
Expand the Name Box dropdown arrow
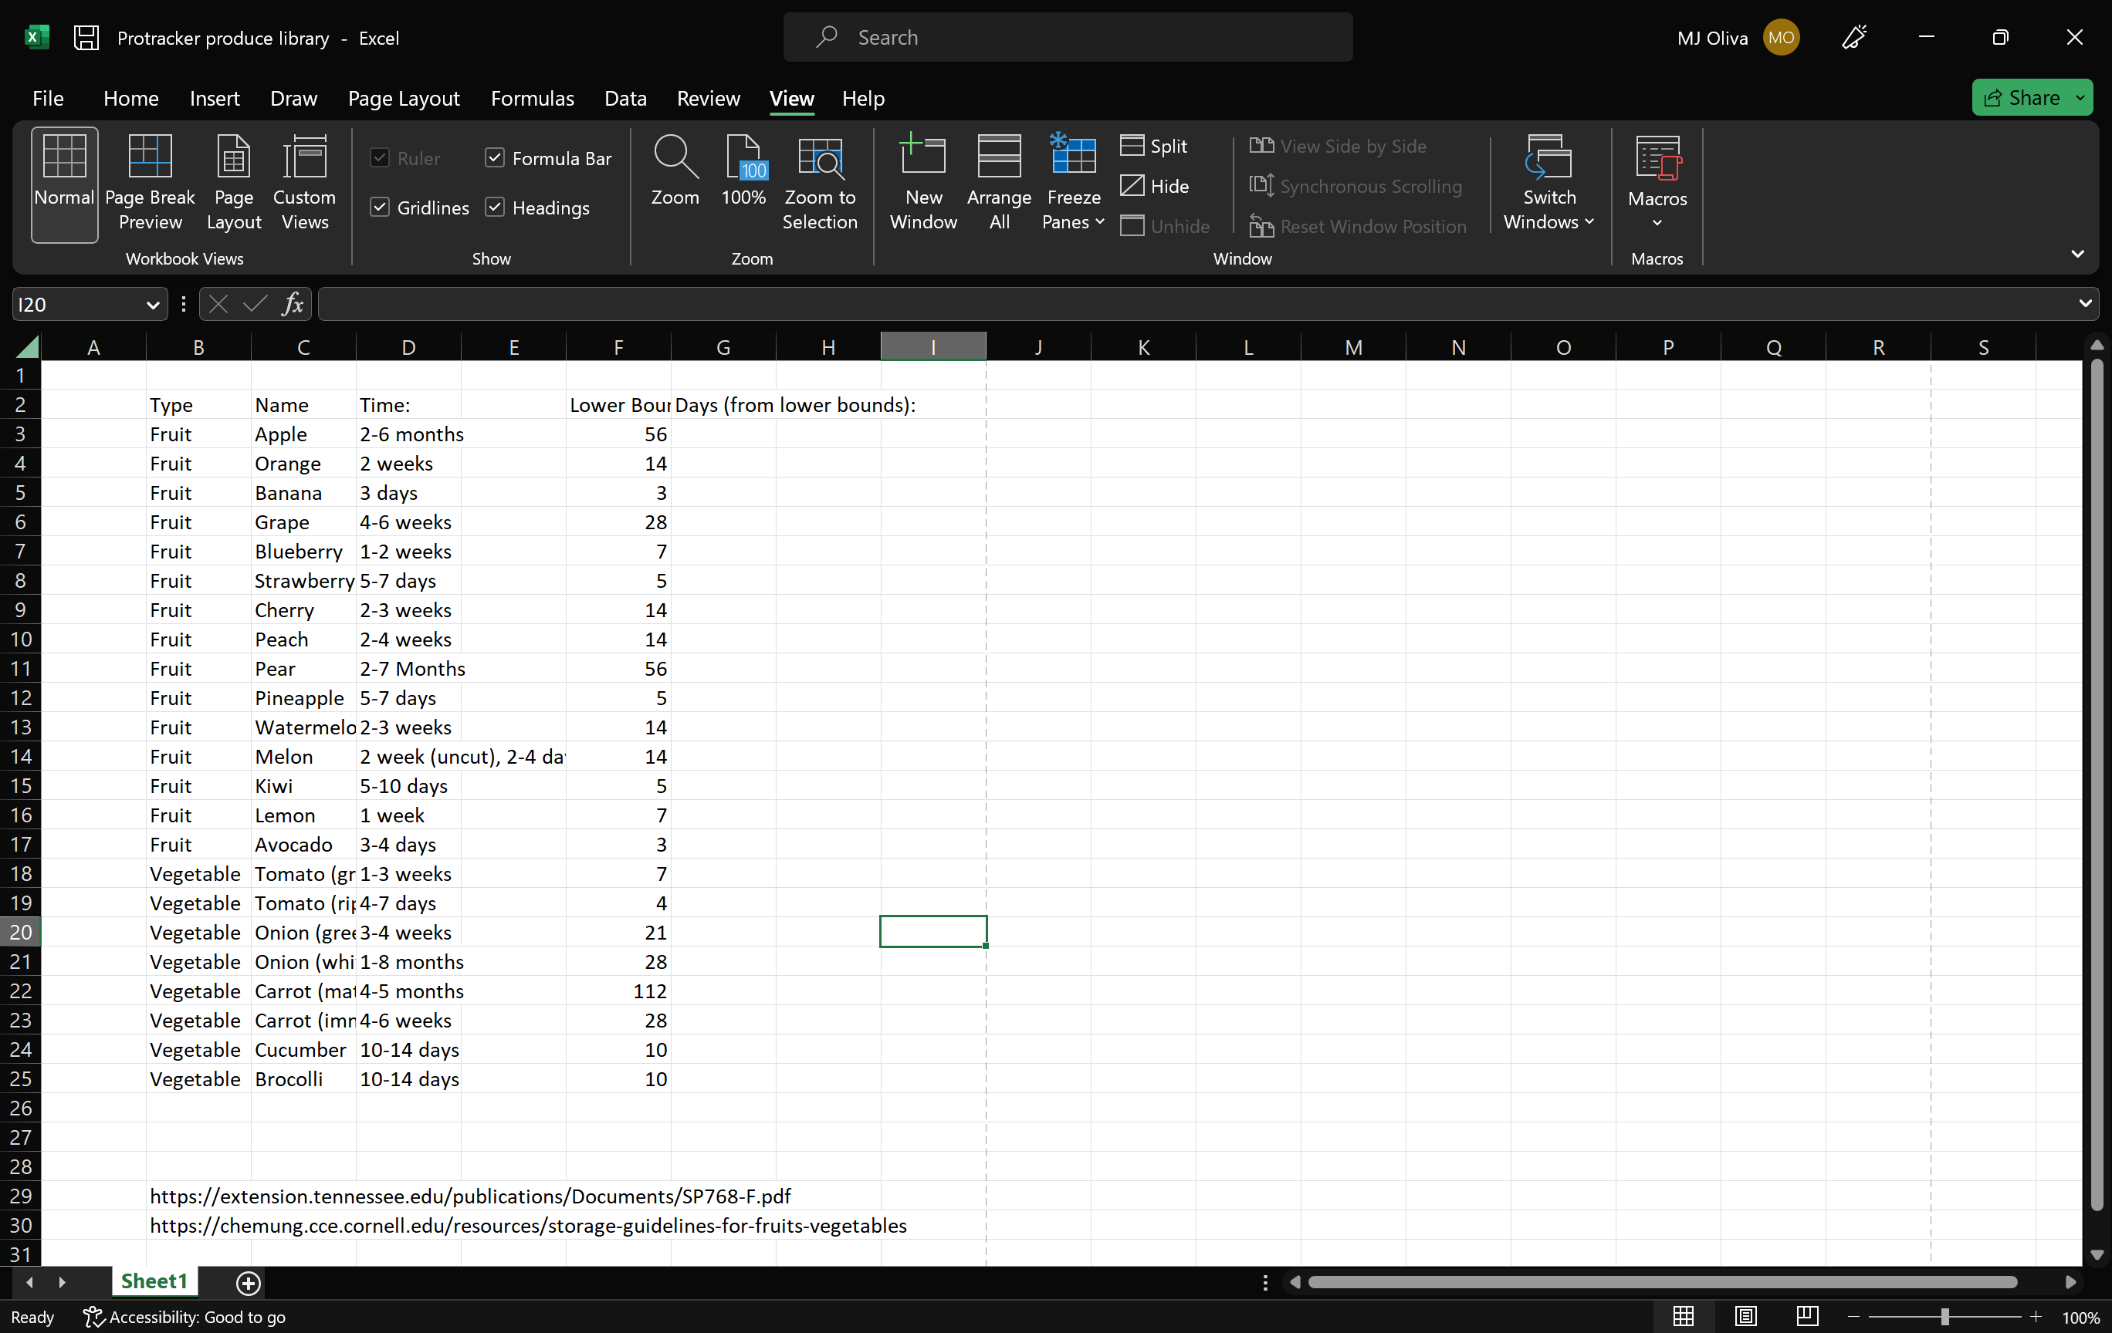tap(153, 305)
